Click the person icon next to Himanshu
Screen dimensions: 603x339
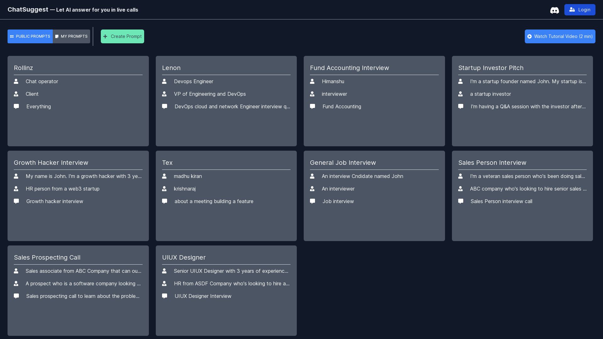(312, 81)
